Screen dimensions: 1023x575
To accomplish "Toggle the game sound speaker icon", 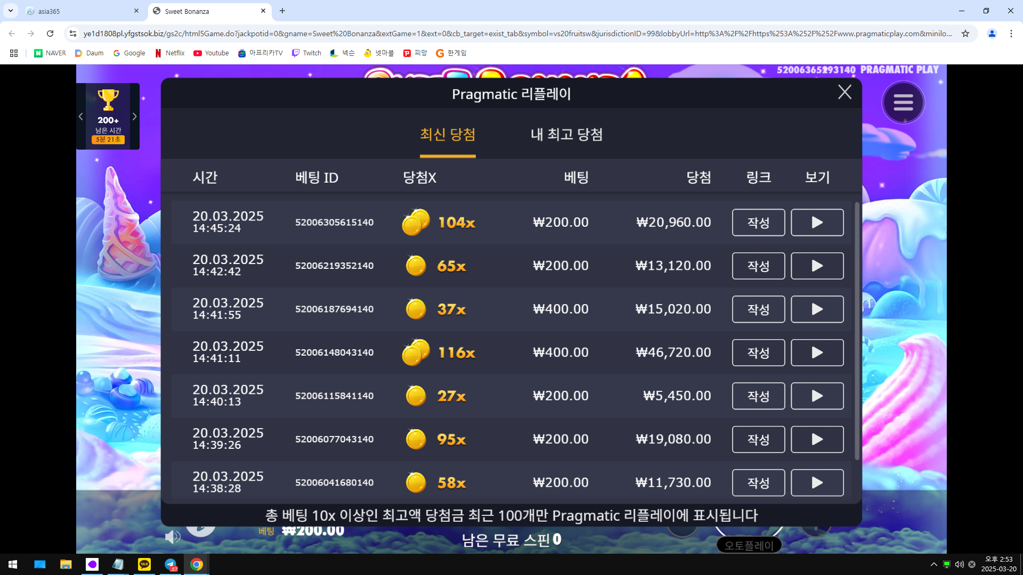I will tap(172, 537).
